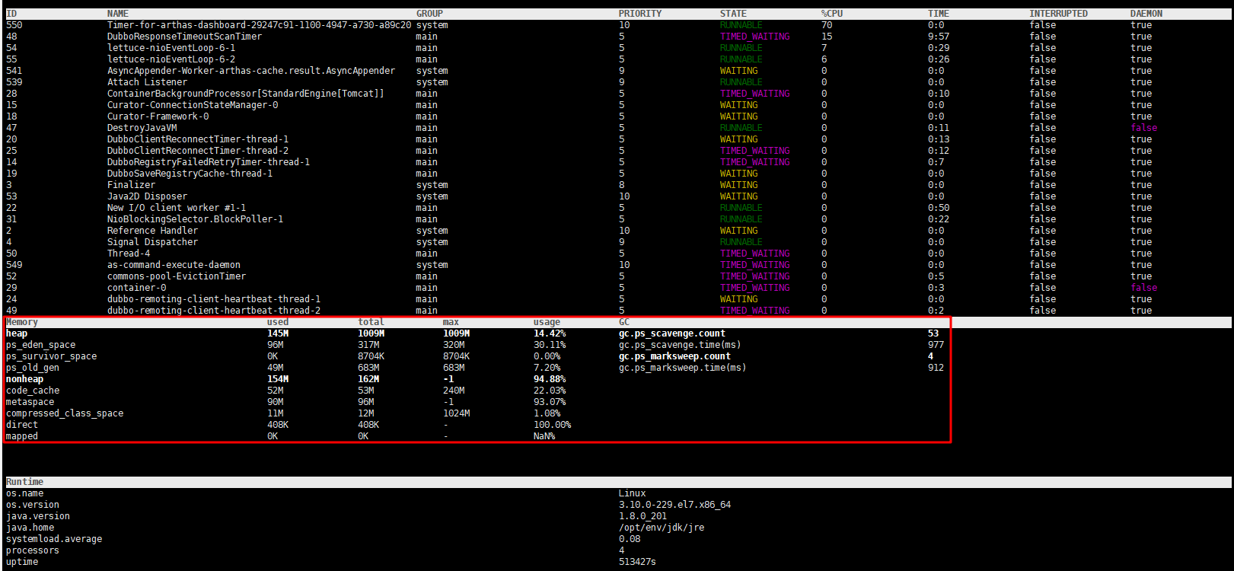Select the INTERRUPTED column header
The image size is (1234, 571).
tap(1058, 14)
